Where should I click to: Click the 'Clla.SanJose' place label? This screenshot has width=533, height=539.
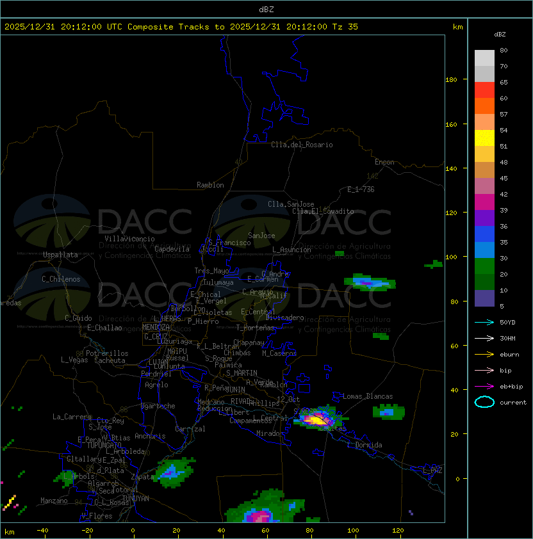291,204
